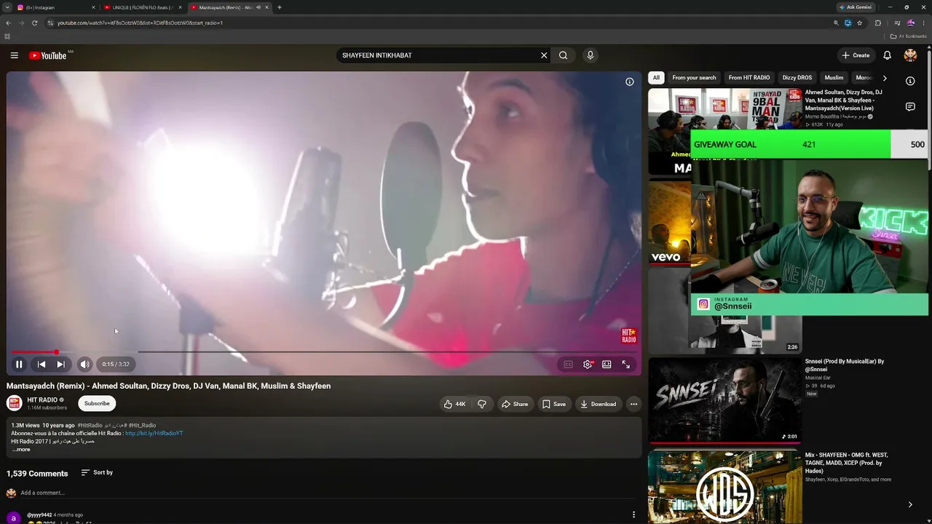Image resolution: width=932 pixels, height=524 pixels.
Task: Subscribe to HIT RADIO
Action: [97, 403]
